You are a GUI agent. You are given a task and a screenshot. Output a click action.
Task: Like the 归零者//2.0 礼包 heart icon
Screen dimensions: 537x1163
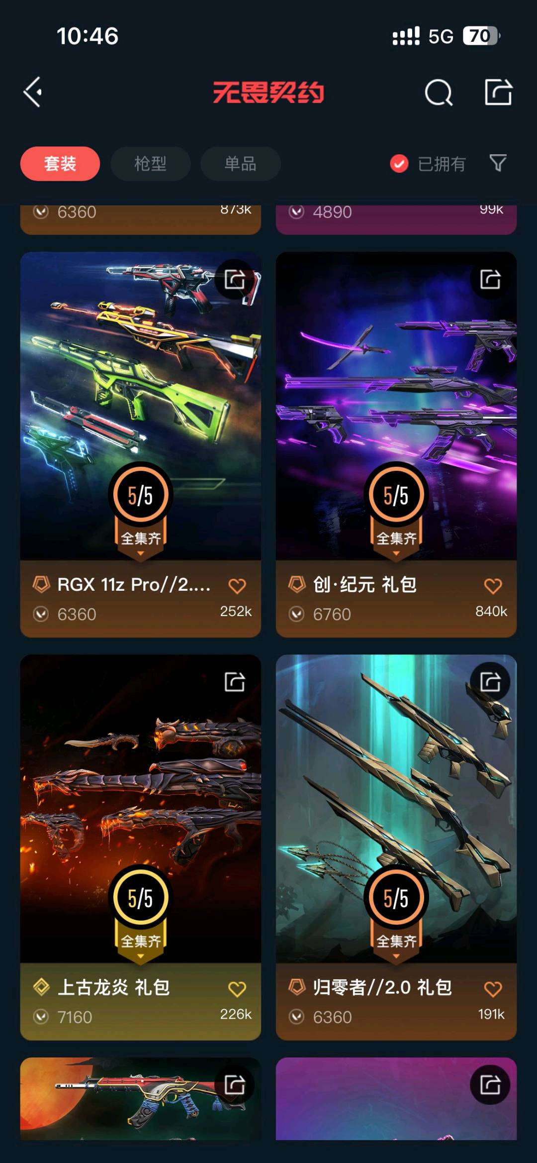click(x=493, y=989)
